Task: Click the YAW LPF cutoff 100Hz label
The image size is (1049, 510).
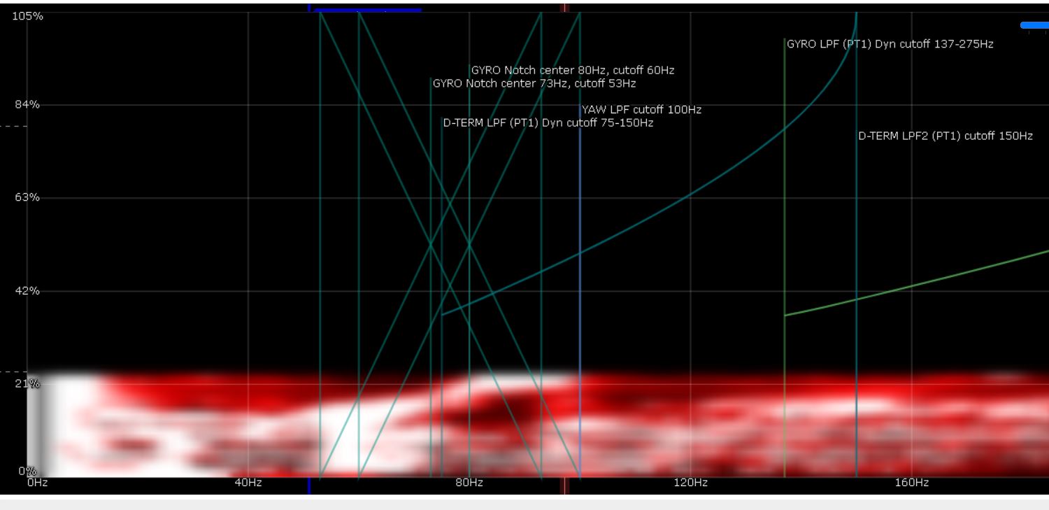Action: (x=641, y=110)
